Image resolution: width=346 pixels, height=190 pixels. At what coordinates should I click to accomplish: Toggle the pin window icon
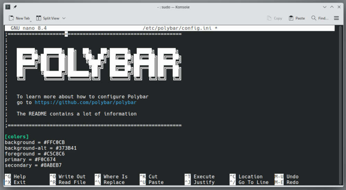15,7
